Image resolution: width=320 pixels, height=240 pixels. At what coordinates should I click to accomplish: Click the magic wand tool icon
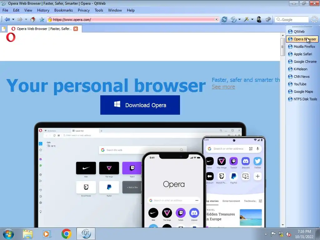[x=246, y=19]
